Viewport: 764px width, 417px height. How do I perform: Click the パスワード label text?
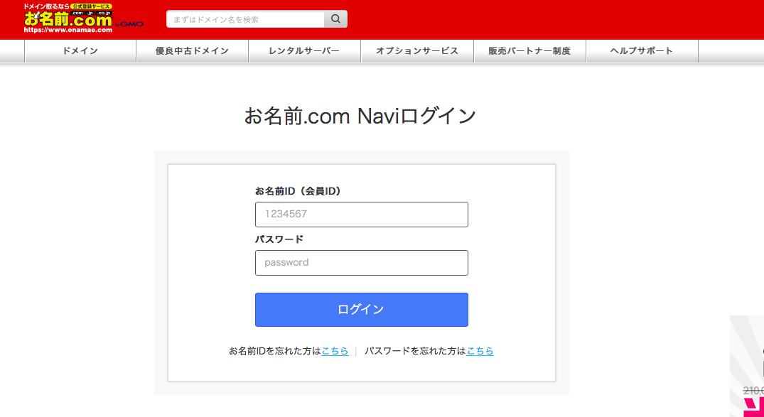click(x=279, y=239)
